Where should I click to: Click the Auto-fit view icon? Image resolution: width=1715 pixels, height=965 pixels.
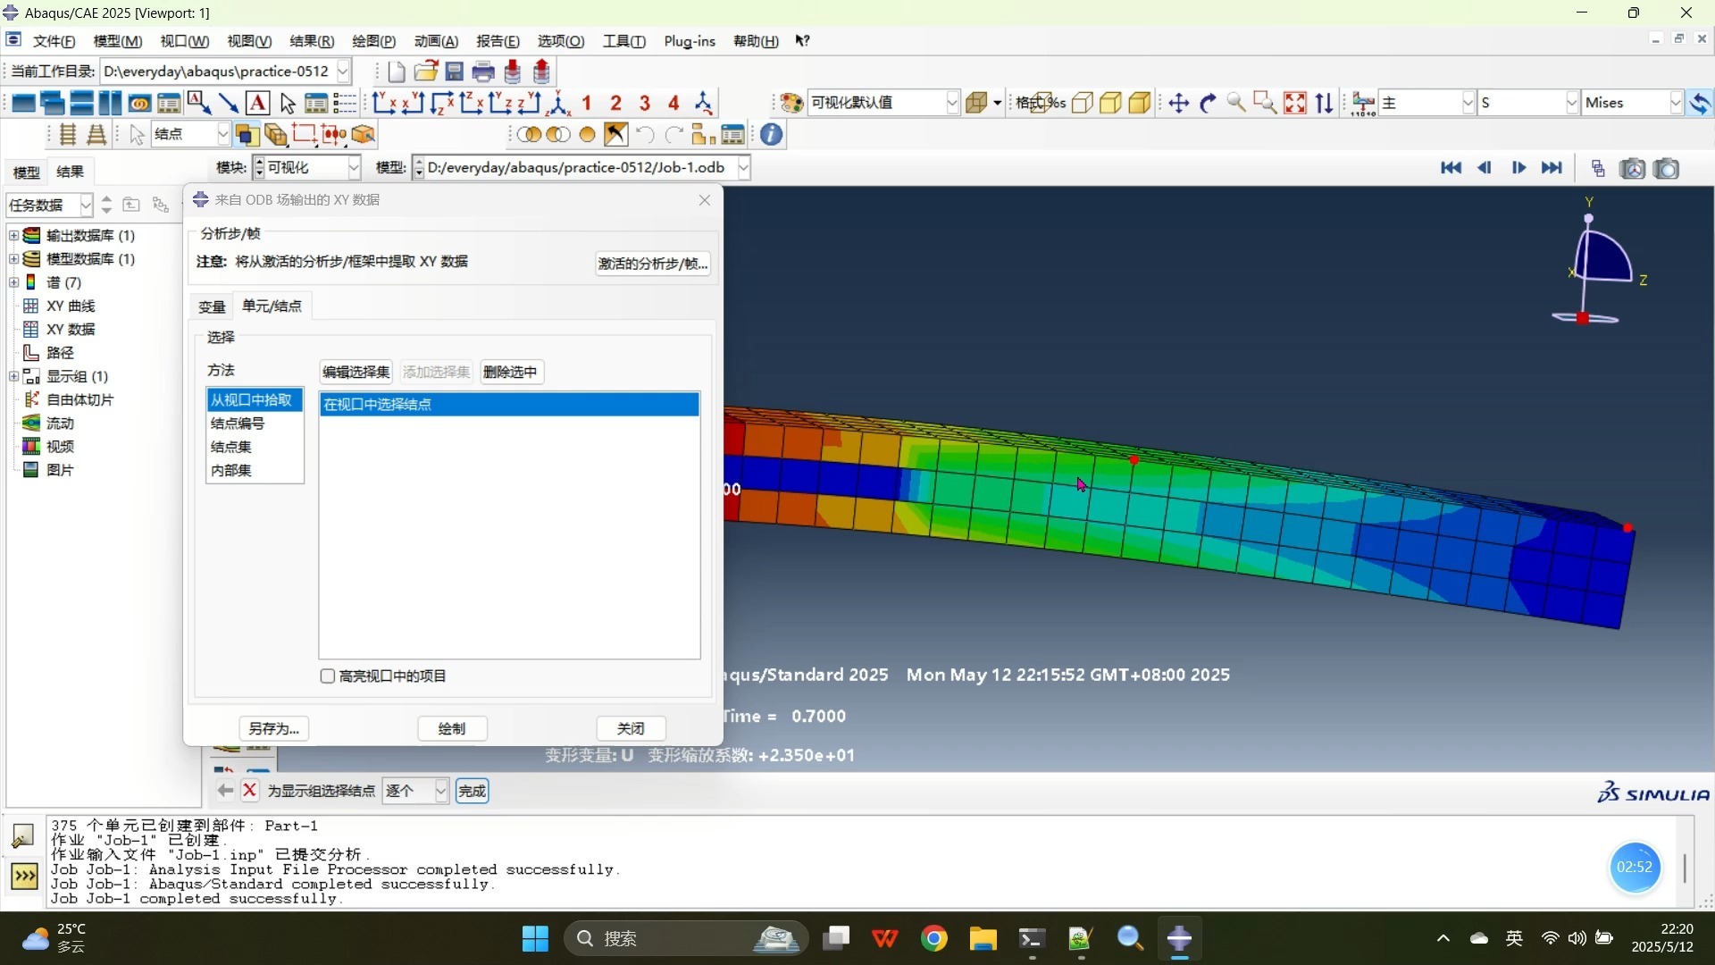coord(1295,104)
